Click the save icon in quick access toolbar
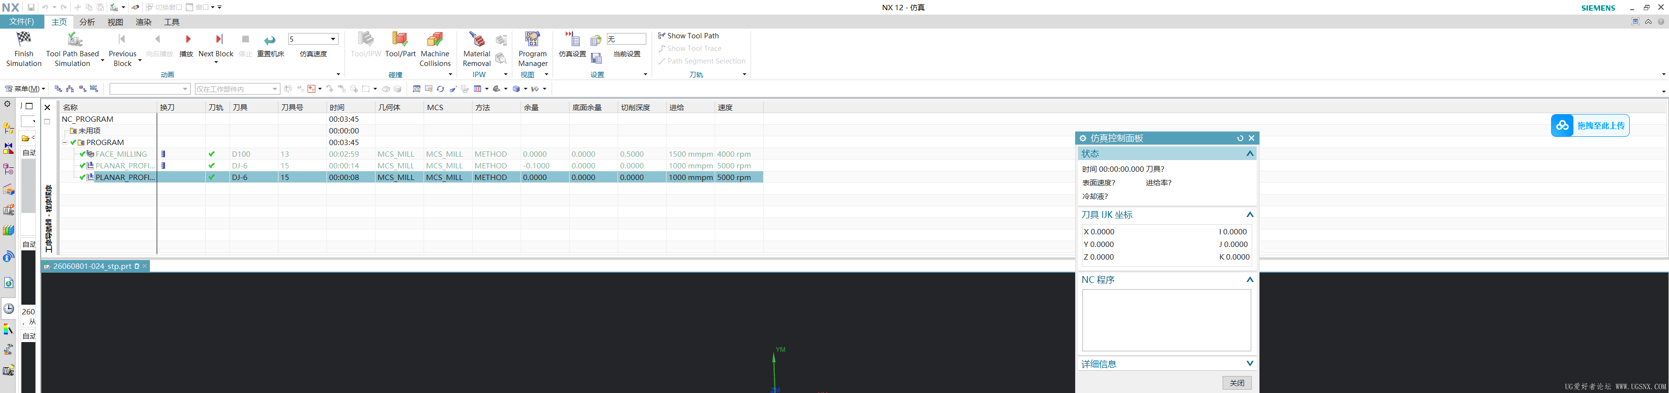 pyautogui.click(x=31, y=7)
